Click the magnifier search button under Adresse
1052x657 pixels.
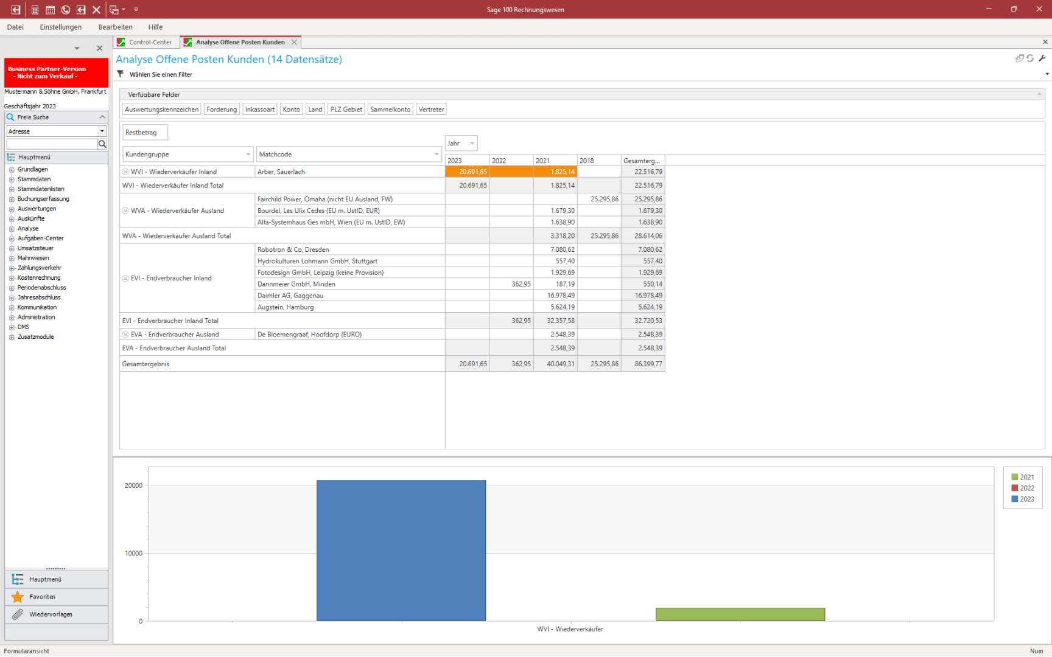pyautogui.click(x=102, y=144)
